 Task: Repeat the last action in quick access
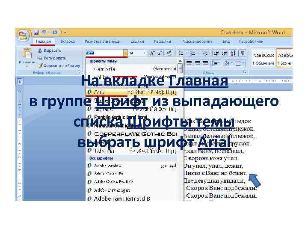pyautogui.click(x=55, y=32)
